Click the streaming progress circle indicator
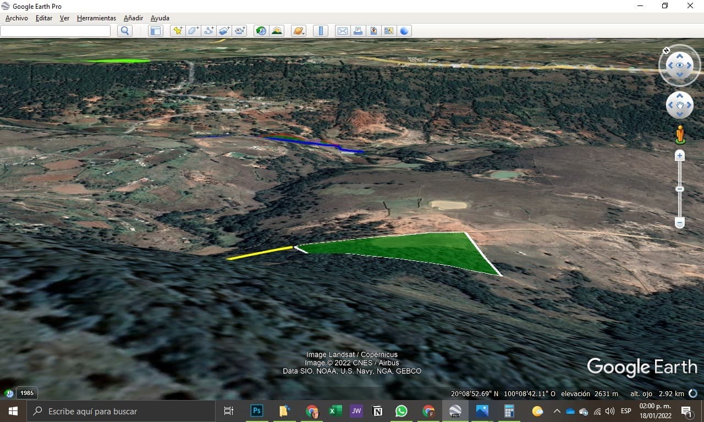 pos(693,393)
